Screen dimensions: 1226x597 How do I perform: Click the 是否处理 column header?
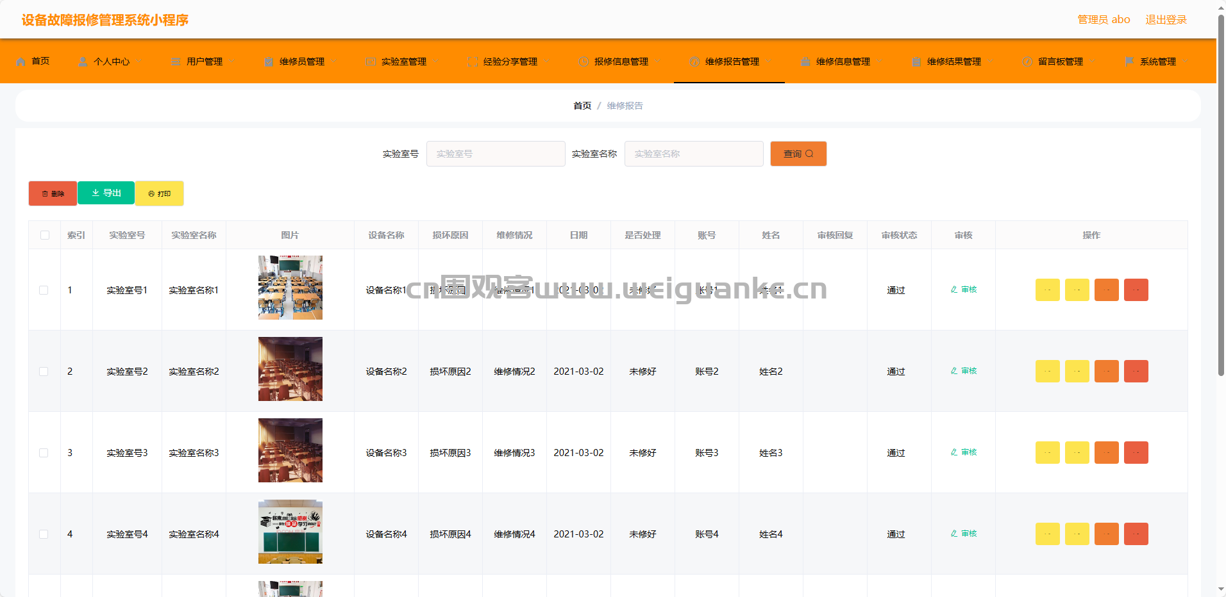[642, 235]
